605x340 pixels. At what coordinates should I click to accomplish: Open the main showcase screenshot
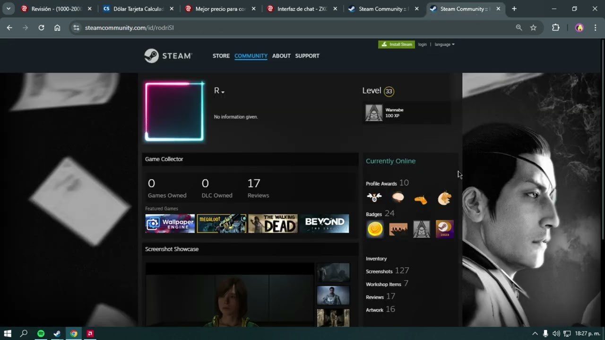coord(230,295)
